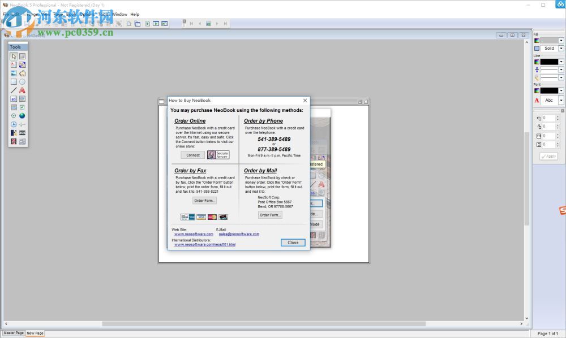The width and height of the screenshot is (566, 338).
Task: Click the Fill color picker icon
Action: pos(537,41)
